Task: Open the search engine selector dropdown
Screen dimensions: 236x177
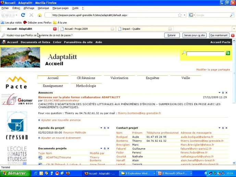Action: coord(192,15)
